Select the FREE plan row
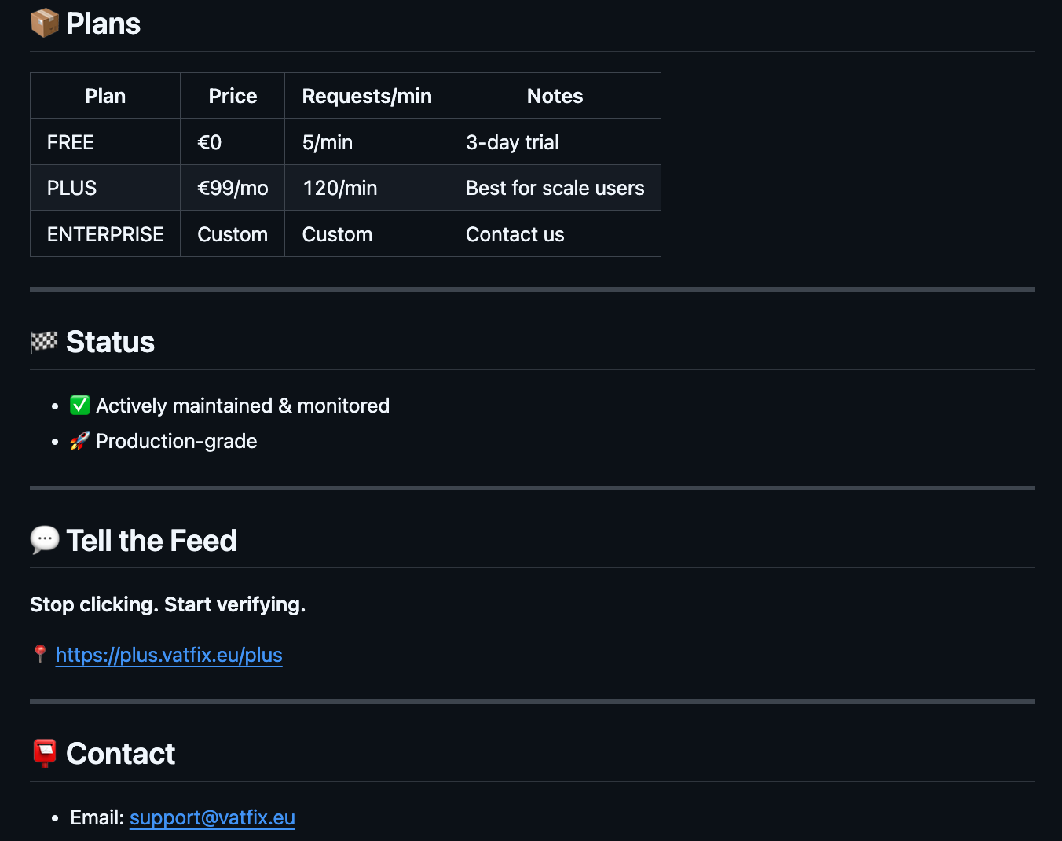The height and width of the screenshot is (841, 1062). [71, 141]
